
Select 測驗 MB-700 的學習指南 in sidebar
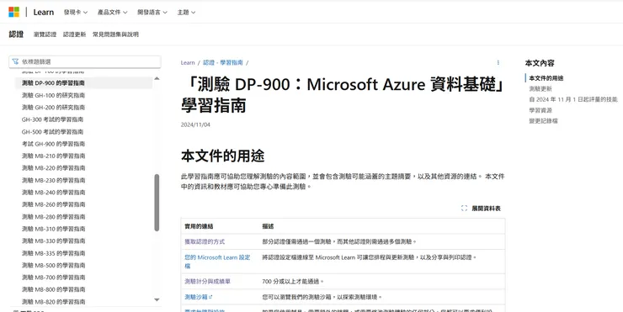(x=53, y=278)
